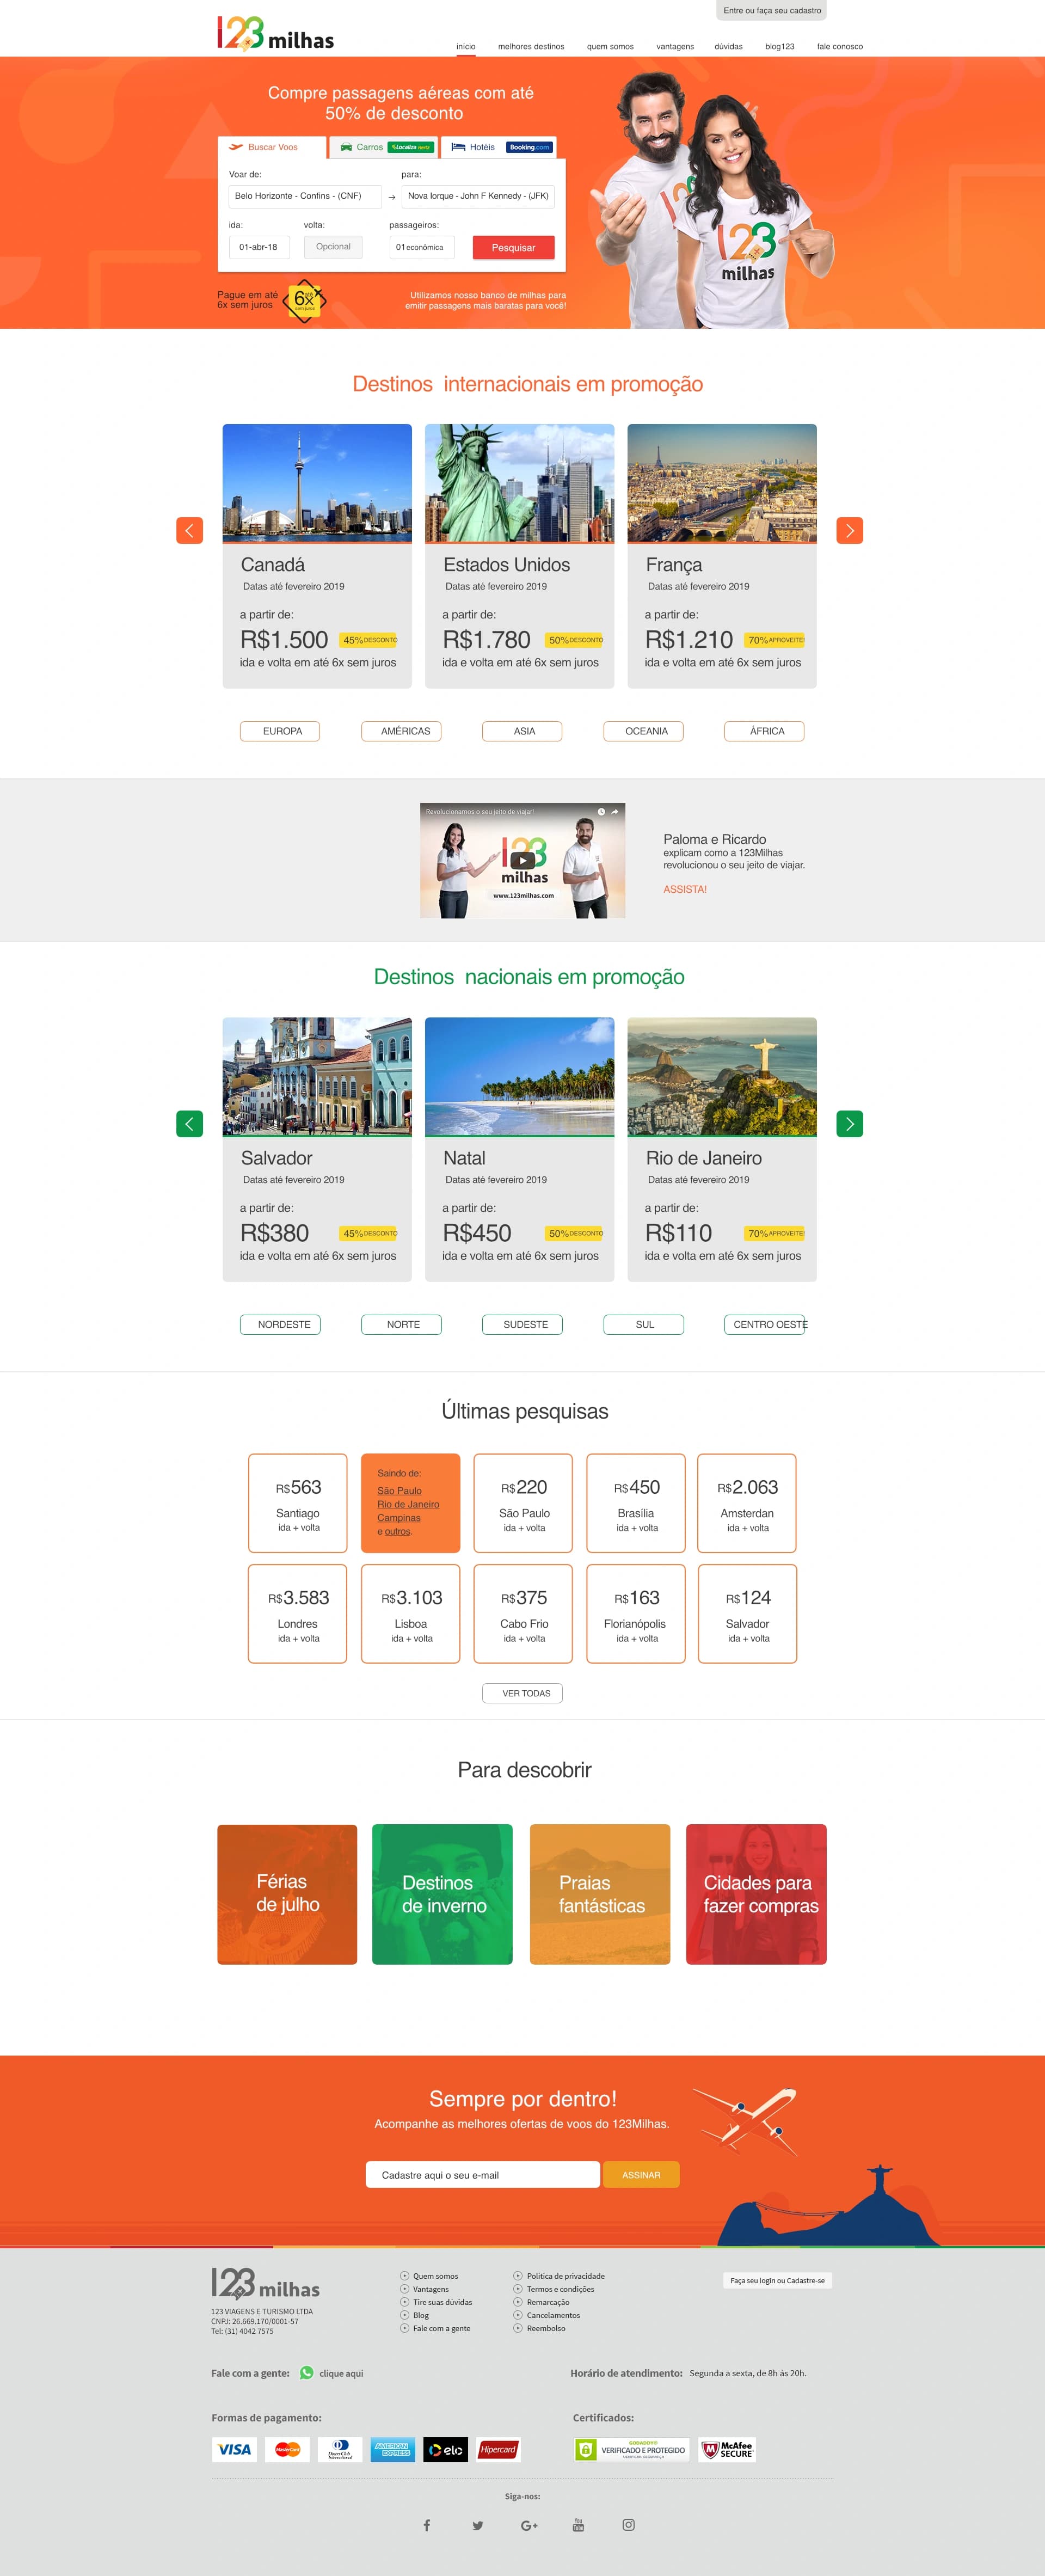Open the volta 'Opcional' date field
Screen dimensions: 1045x2576
click(x=333, y=247)
